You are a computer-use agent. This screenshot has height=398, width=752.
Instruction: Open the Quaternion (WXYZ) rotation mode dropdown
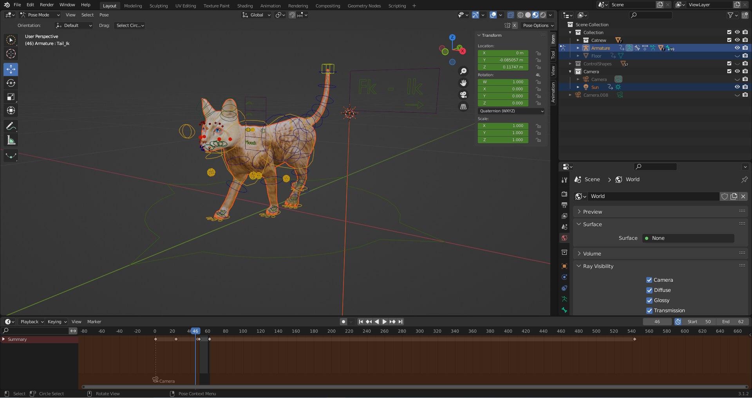(x=511, y=111)
